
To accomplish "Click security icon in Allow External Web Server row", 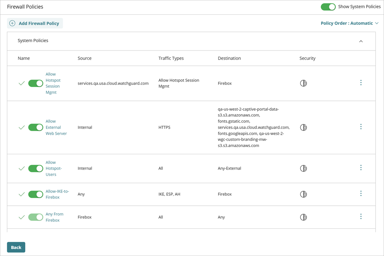I will tap(303, 127).
